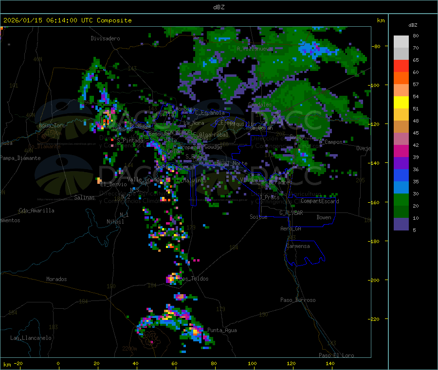Click the 'Guadales' location label
This screenshot has height=370, width=438.
coord(260,105)
